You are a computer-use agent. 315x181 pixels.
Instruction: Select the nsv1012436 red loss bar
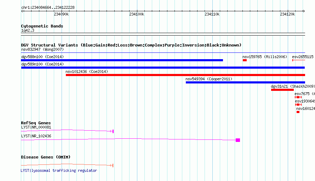click(185, 75)
